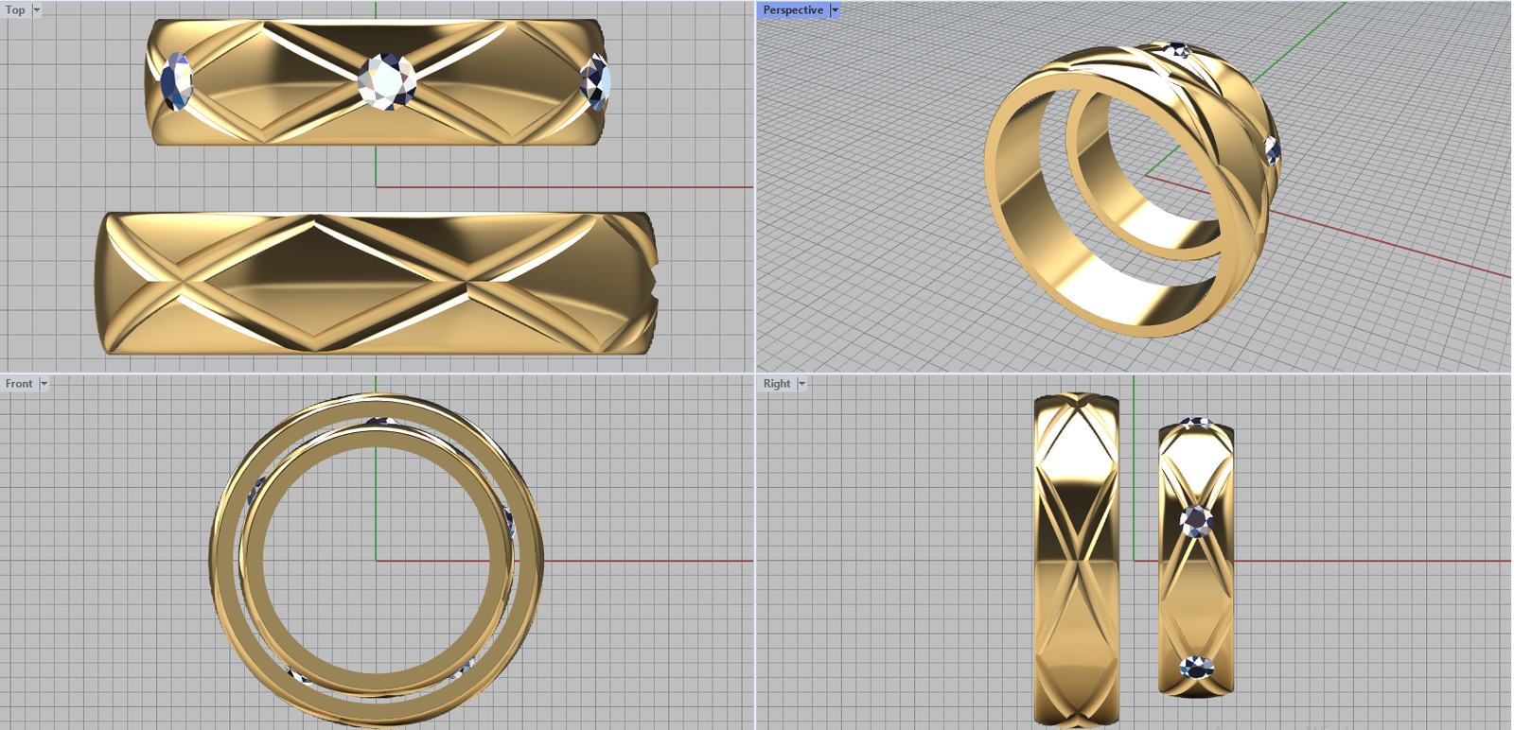Pick the right-edge gemstone in Top view
This screenshot has width=1514, height=730.
[596, 82]
